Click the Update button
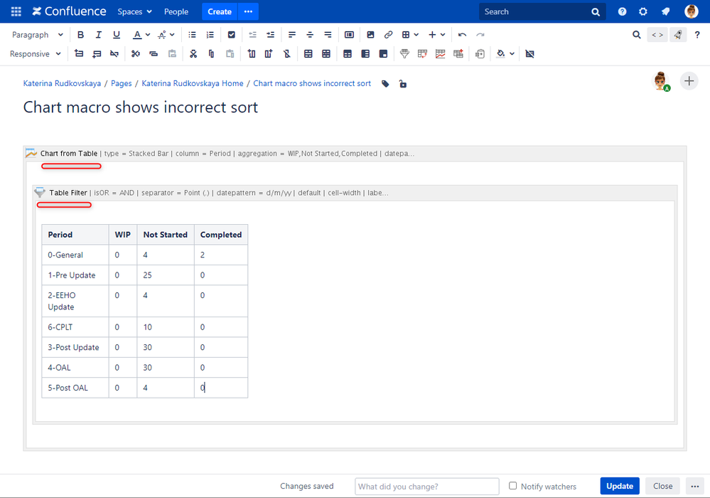Screen dimensions: 710x498 620,486
